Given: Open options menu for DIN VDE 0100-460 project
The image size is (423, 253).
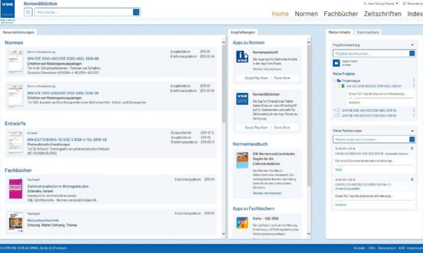Looking at the screenshot, I should tap(413, 110).
